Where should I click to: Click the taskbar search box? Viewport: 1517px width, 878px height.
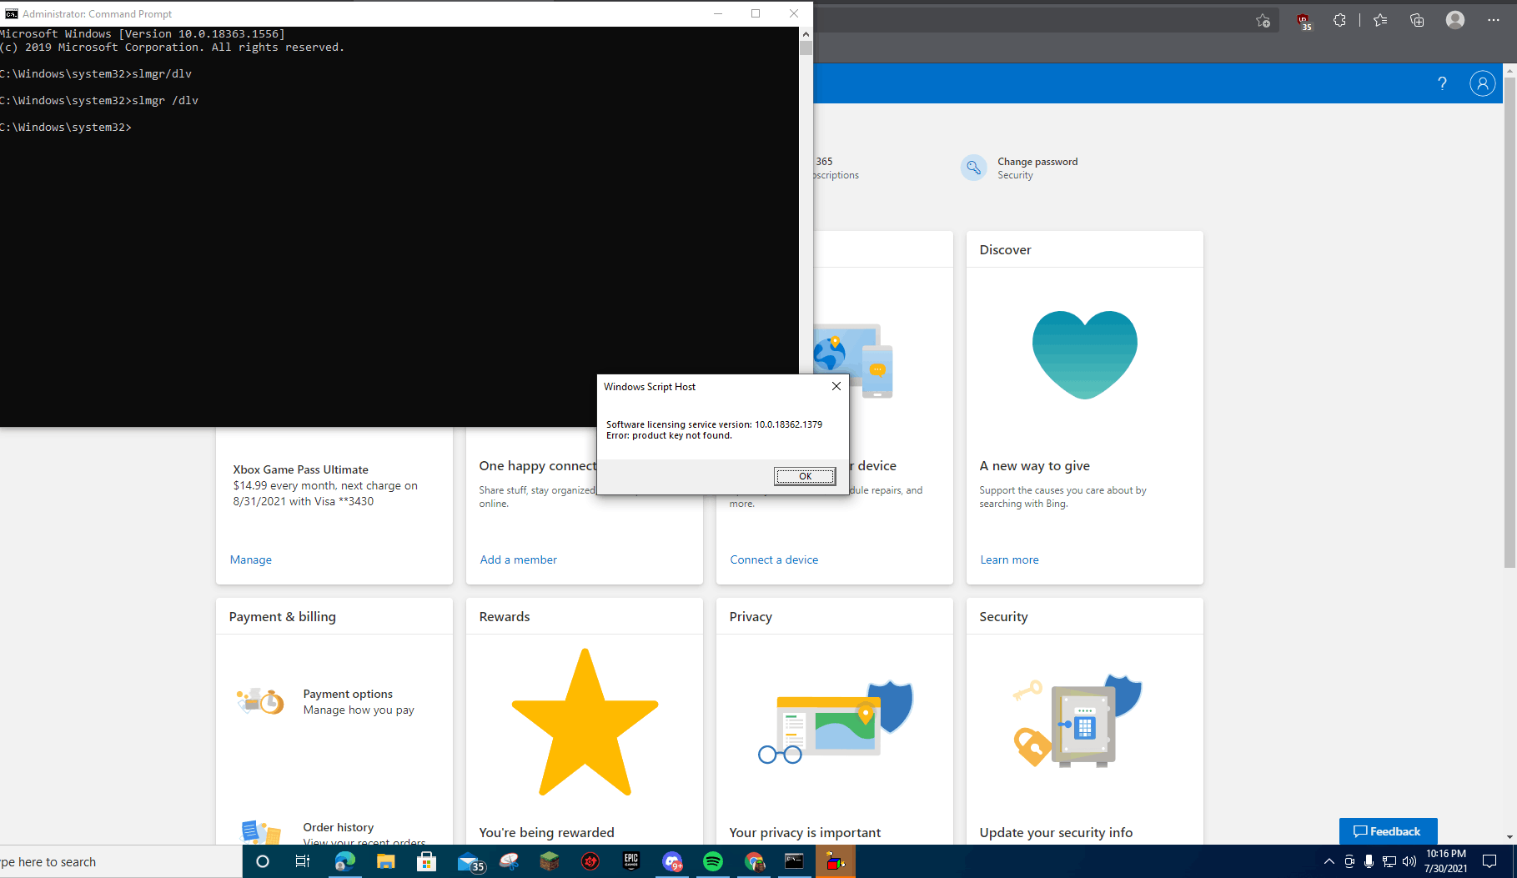tap(121, 861)
